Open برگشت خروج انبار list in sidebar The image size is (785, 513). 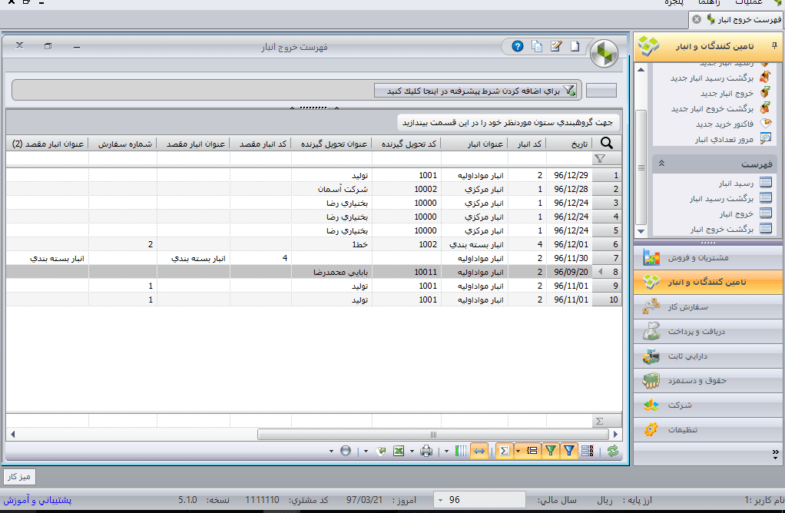(722, 229)
